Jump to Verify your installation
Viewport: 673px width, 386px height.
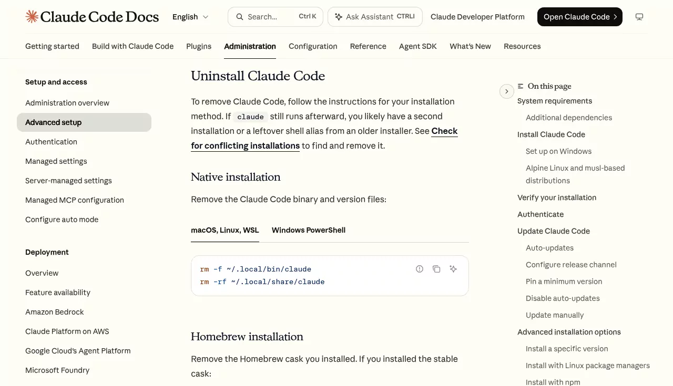coord(557,197)
